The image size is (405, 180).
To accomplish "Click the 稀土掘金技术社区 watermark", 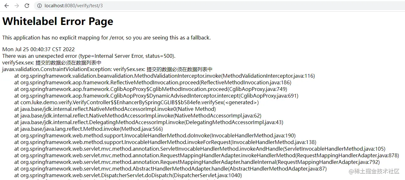I will tap(374, 171).
